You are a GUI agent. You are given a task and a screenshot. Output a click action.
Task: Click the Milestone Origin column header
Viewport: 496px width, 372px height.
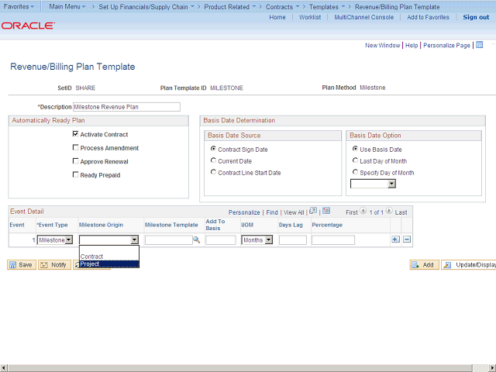[x=101, y=225]
